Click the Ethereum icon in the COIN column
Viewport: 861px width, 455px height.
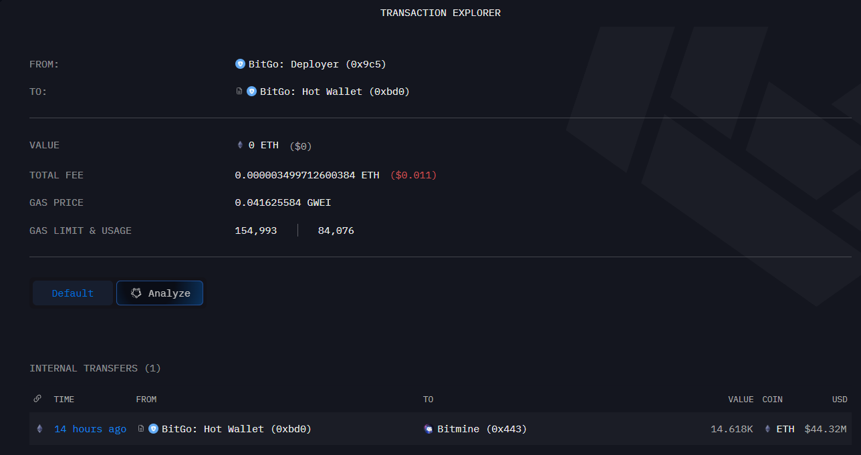[x=767, y=429]
